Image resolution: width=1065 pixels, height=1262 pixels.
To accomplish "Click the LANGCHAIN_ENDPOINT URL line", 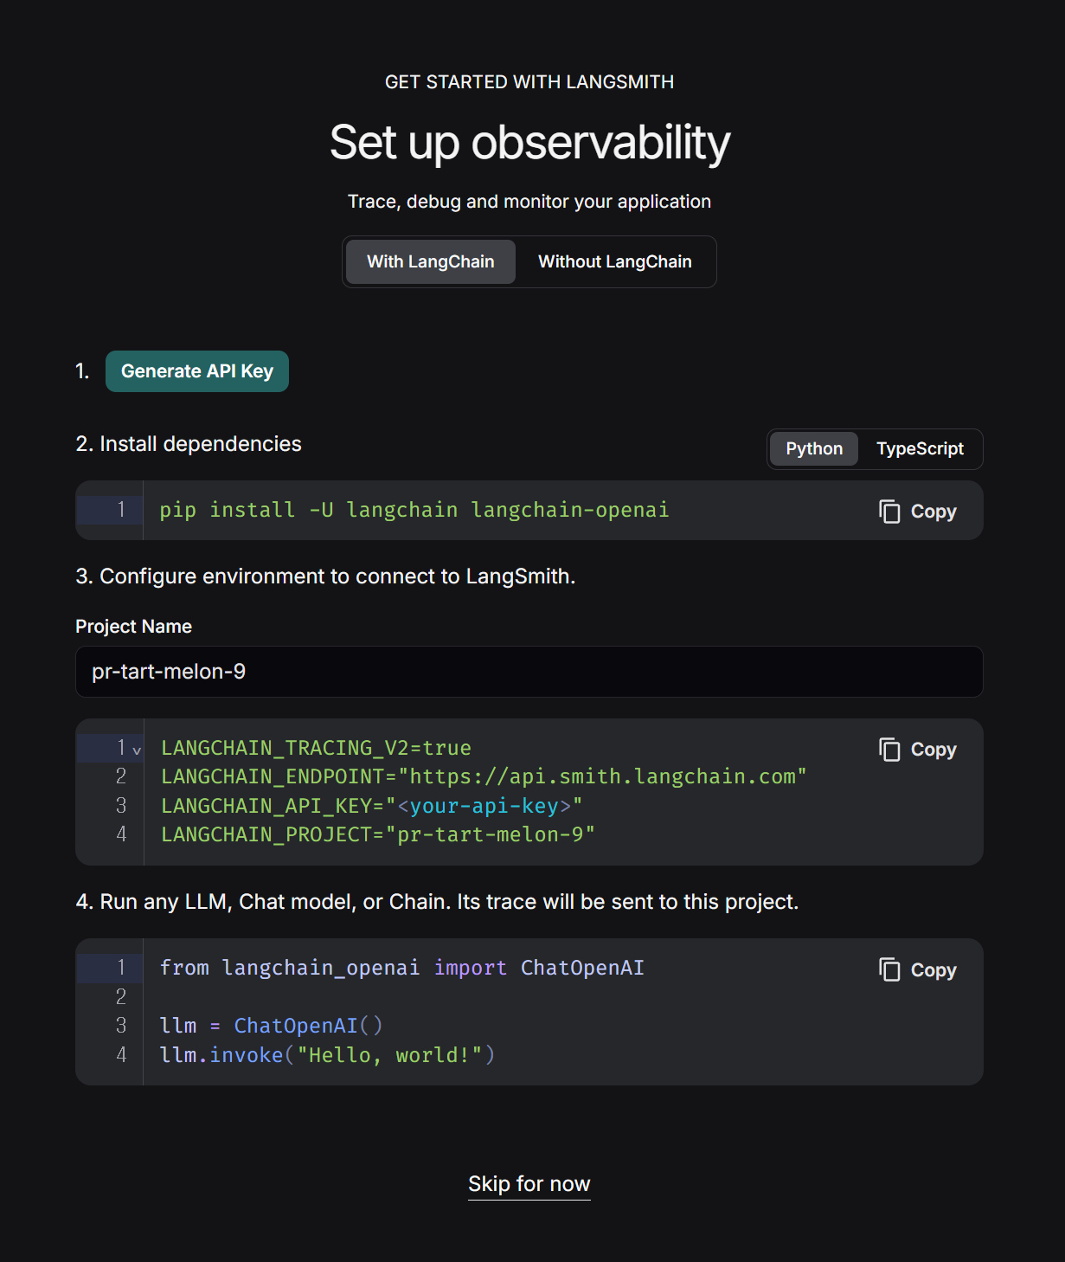I will 484,776.
